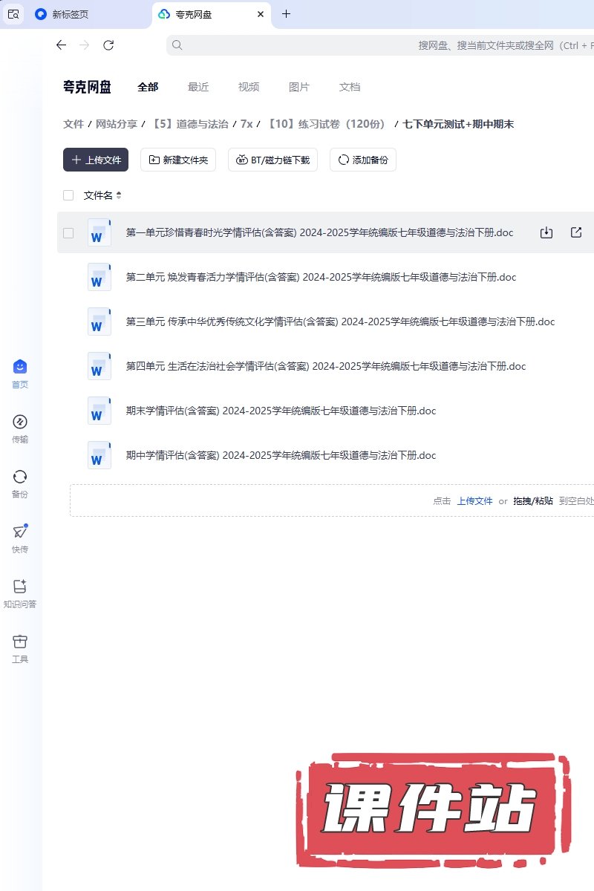Open the 期末学情评估 doc file
This screenshot has height=891, width=594.
281,411
